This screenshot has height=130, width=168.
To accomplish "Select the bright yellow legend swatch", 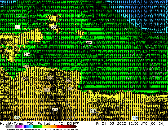I will click(43, 127).
